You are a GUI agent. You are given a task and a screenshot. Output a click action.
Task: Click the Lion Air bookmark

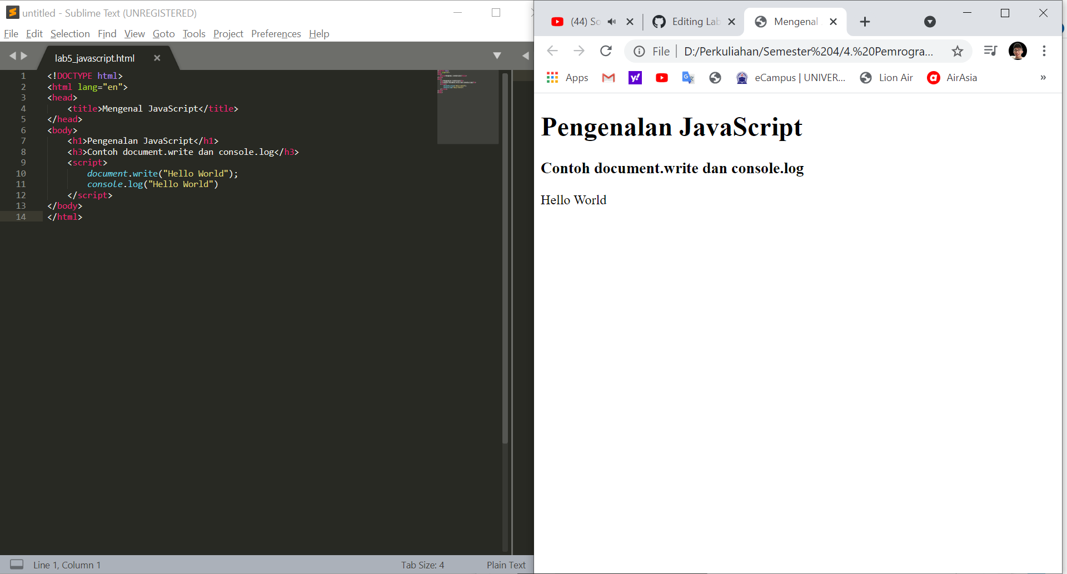coord(886,78)
